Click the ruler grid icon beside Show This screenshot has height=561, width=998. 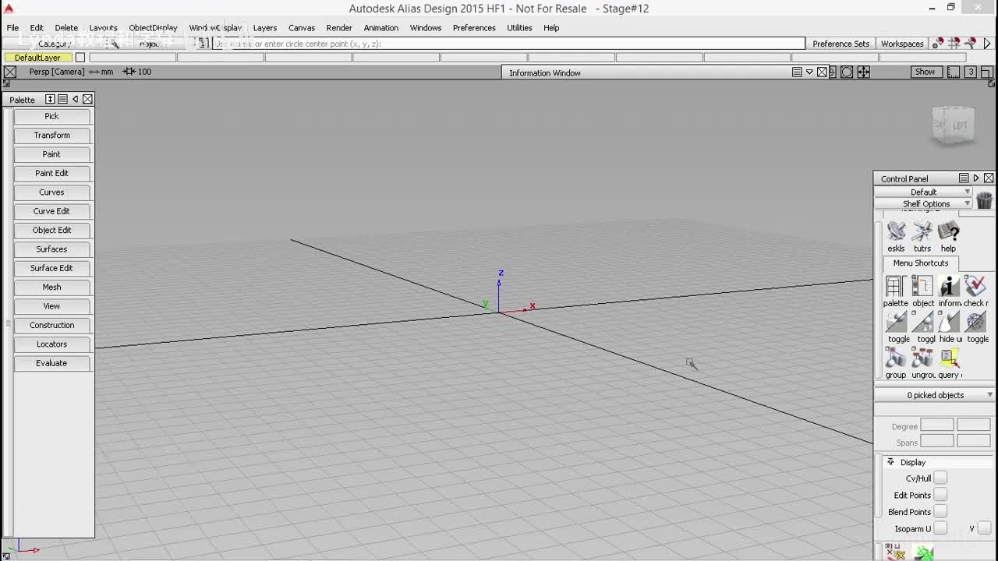point(953,72)
